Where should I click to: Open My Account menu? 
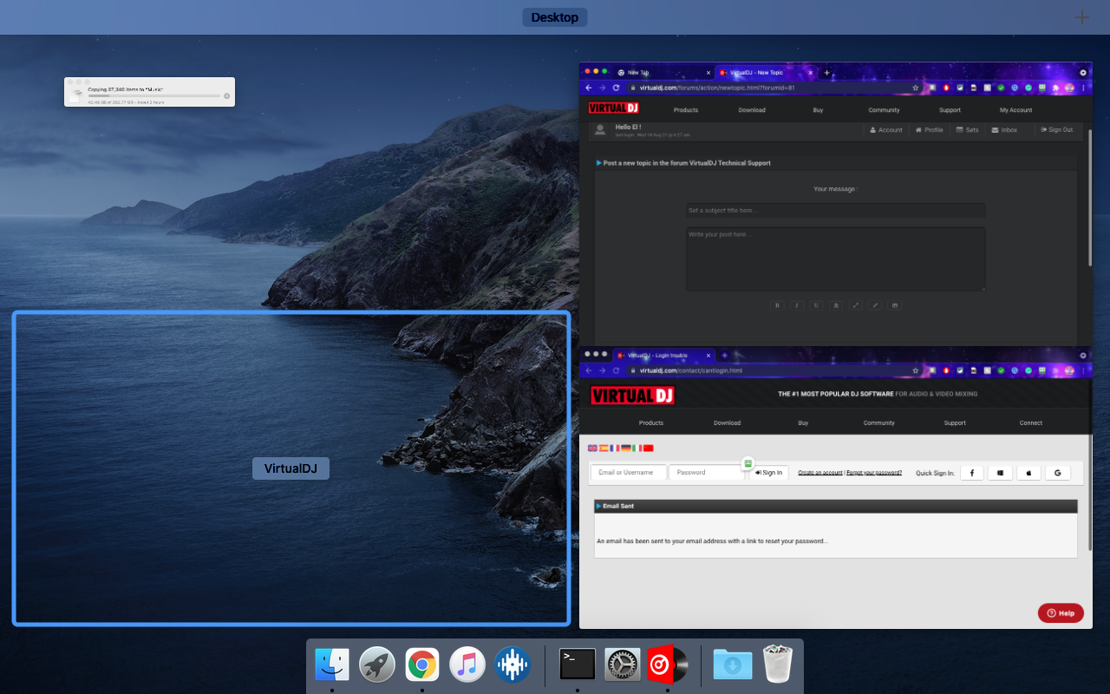tap(1015, 110)
